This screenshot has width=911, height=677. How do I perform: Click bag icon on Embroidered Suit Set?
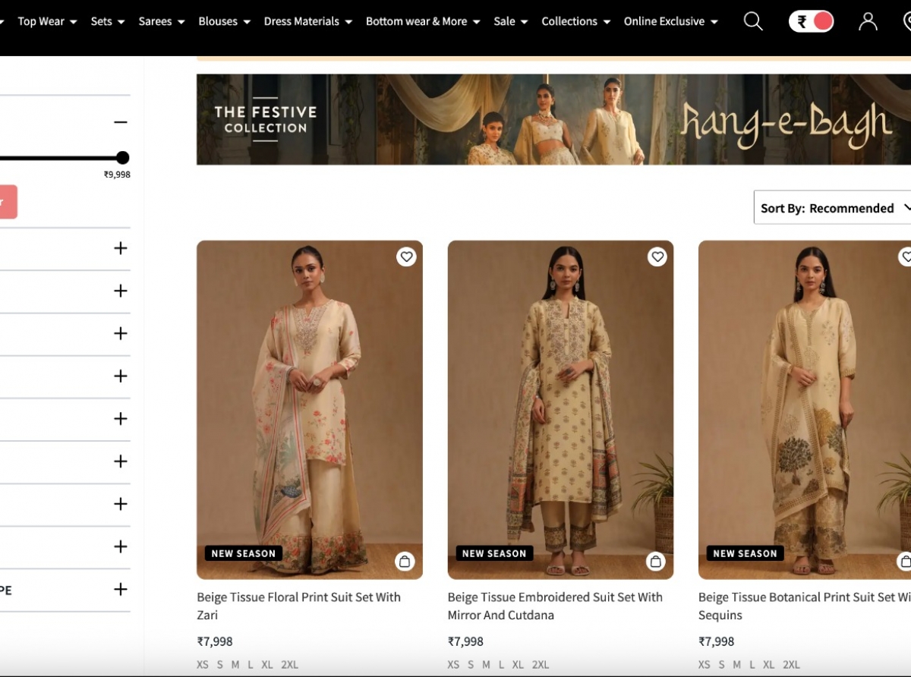point(655,562)
